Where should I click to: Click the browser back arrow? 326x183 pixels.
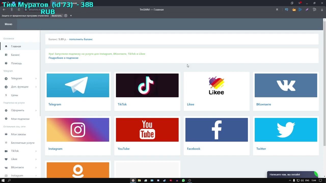(x=4, y=10)
